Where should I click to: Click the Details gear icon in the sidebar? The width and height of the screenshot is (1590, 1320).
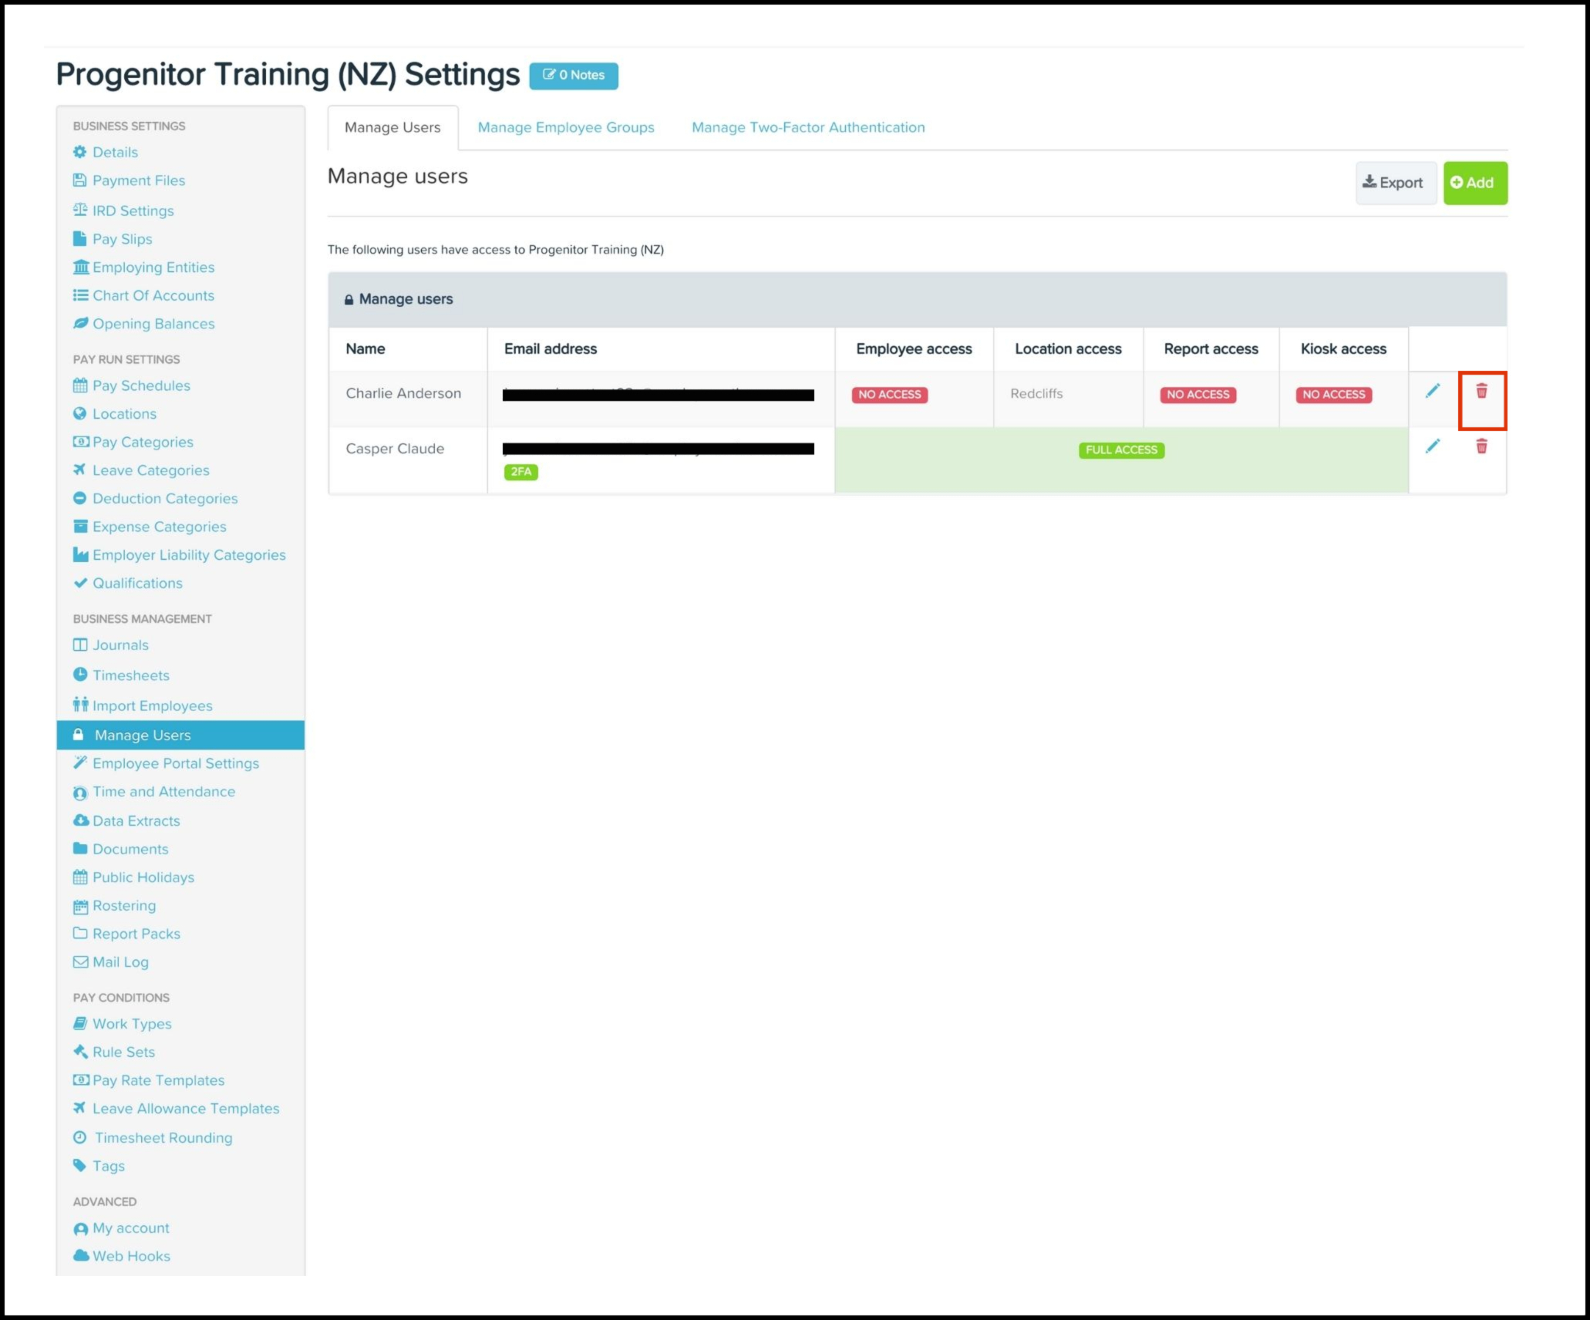(x=79, y=152)
